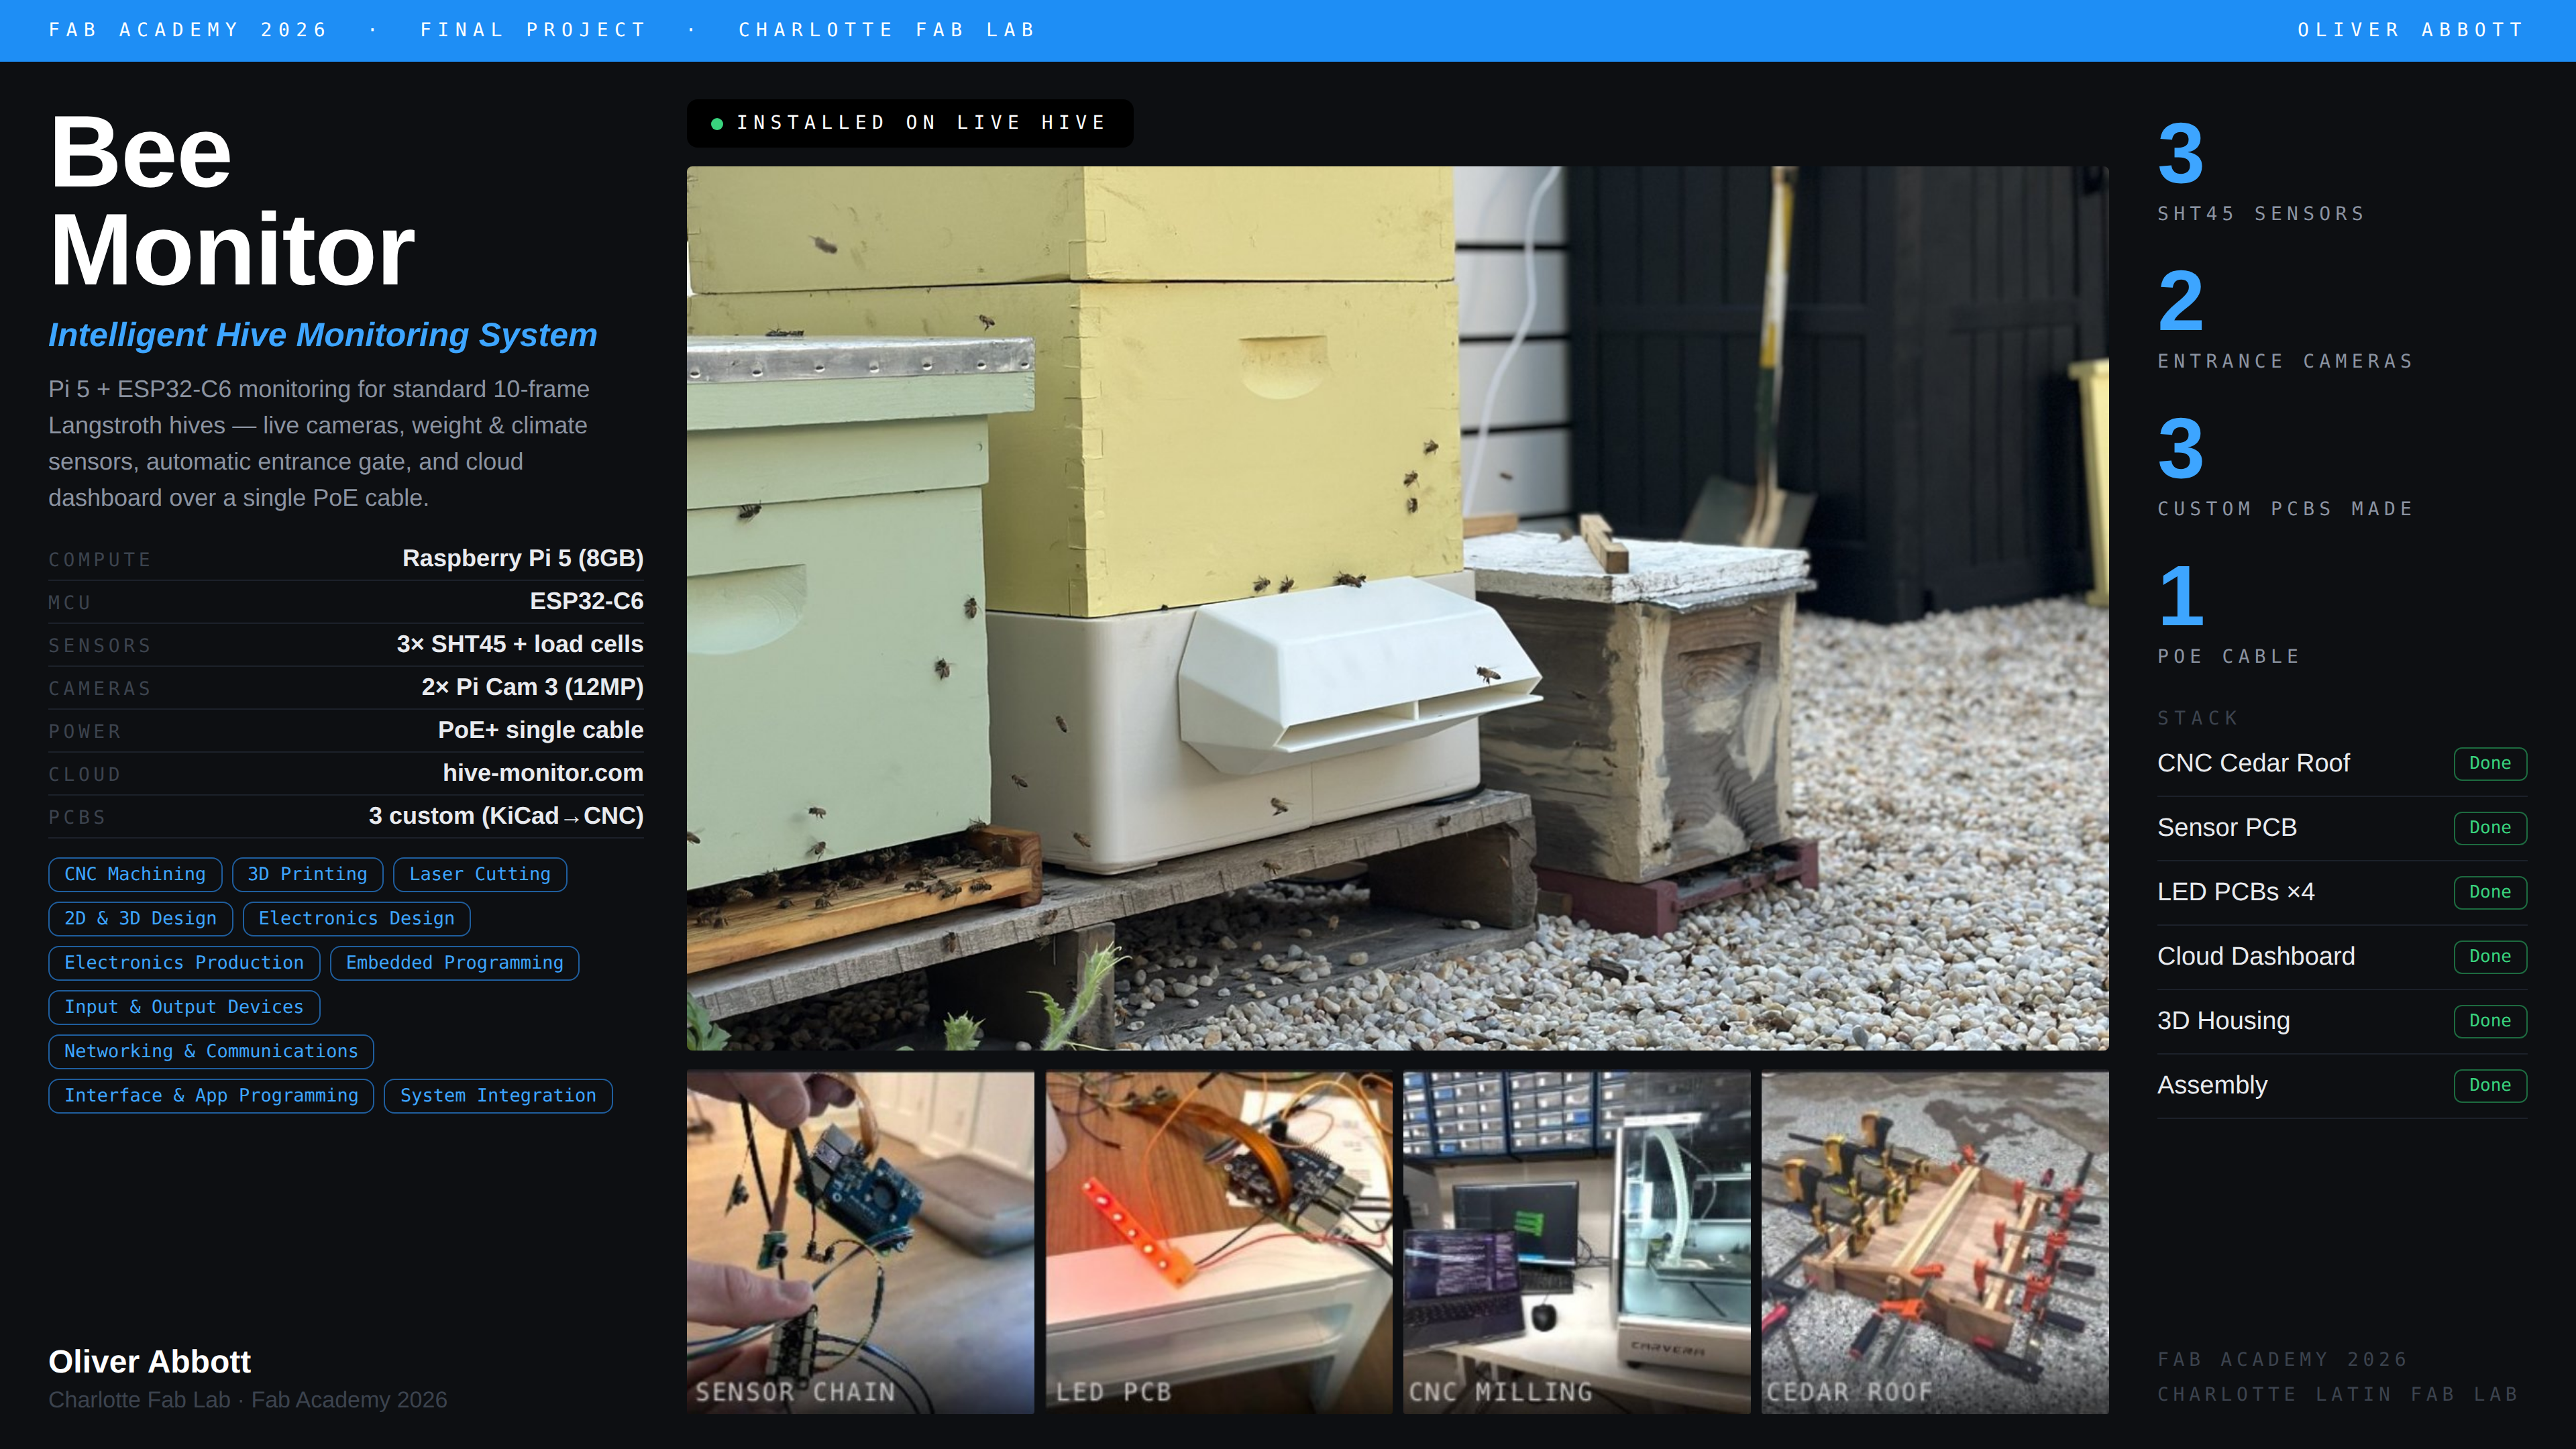The width and height of the screenshot is (2576, 1449).
Task: Click the Intelligent Hive Monitoring System subtitle
Action: pos(323,335)
